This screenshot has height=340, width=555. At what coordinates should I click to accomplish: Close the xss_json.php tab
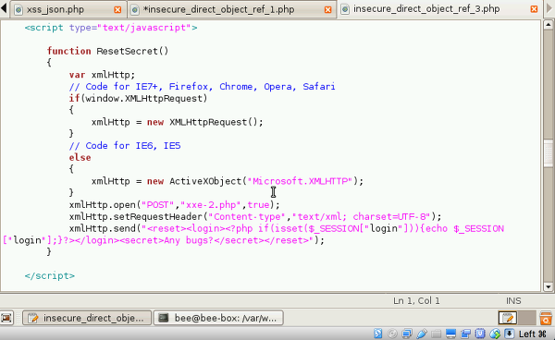tap(117, 10)
